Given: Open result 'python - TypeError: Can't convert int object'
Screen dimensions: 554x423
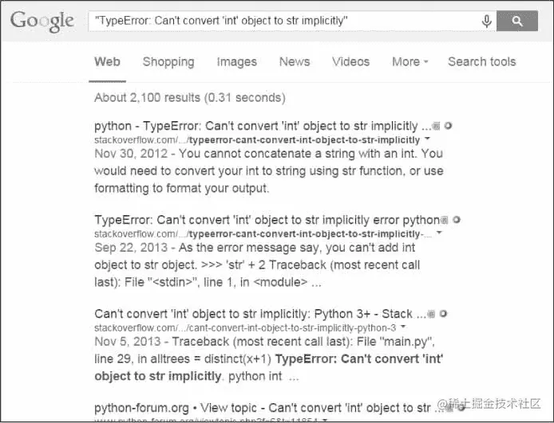Looking at the screenshot, I should 263,126.
